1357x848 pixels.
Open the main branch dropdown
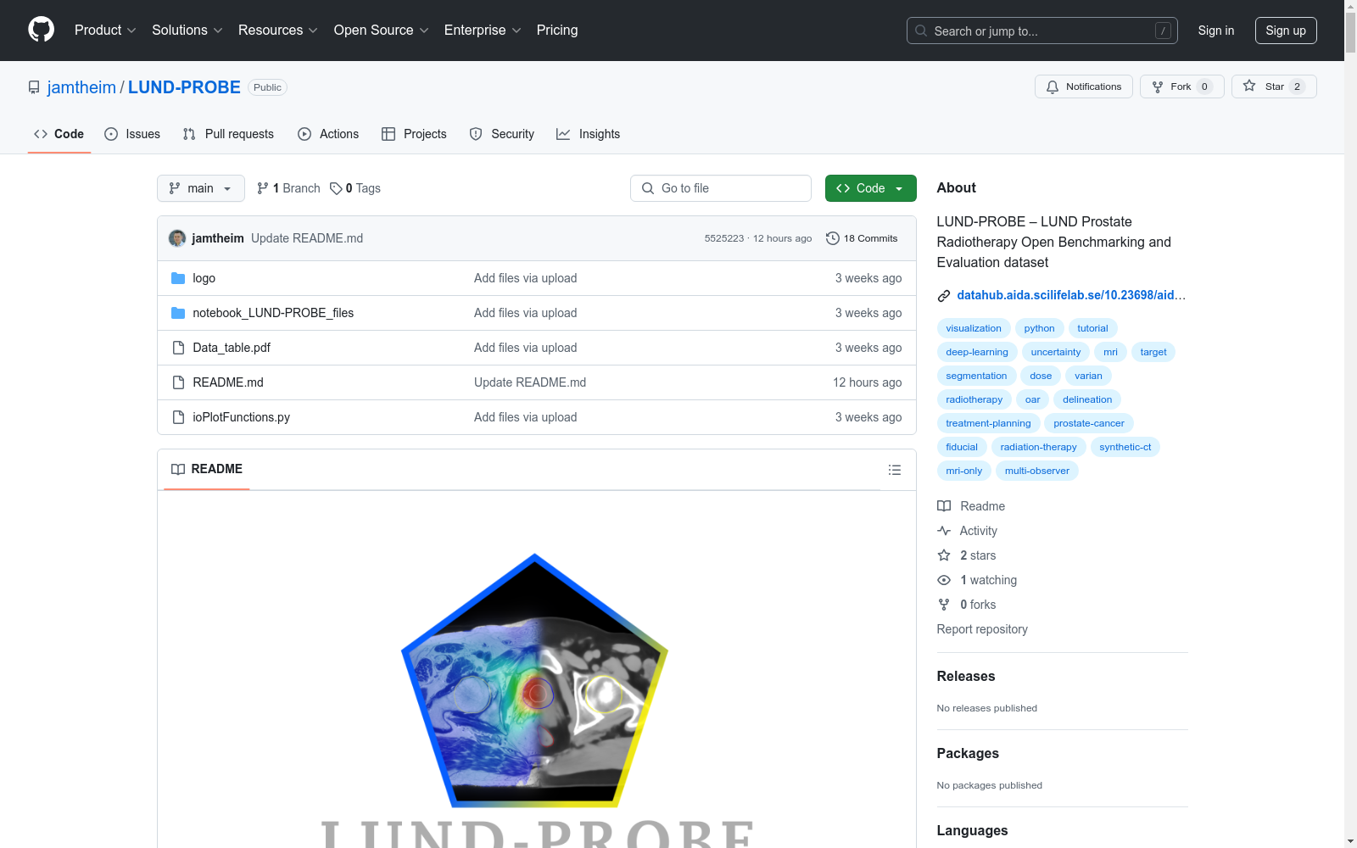(x=200, y=188)
